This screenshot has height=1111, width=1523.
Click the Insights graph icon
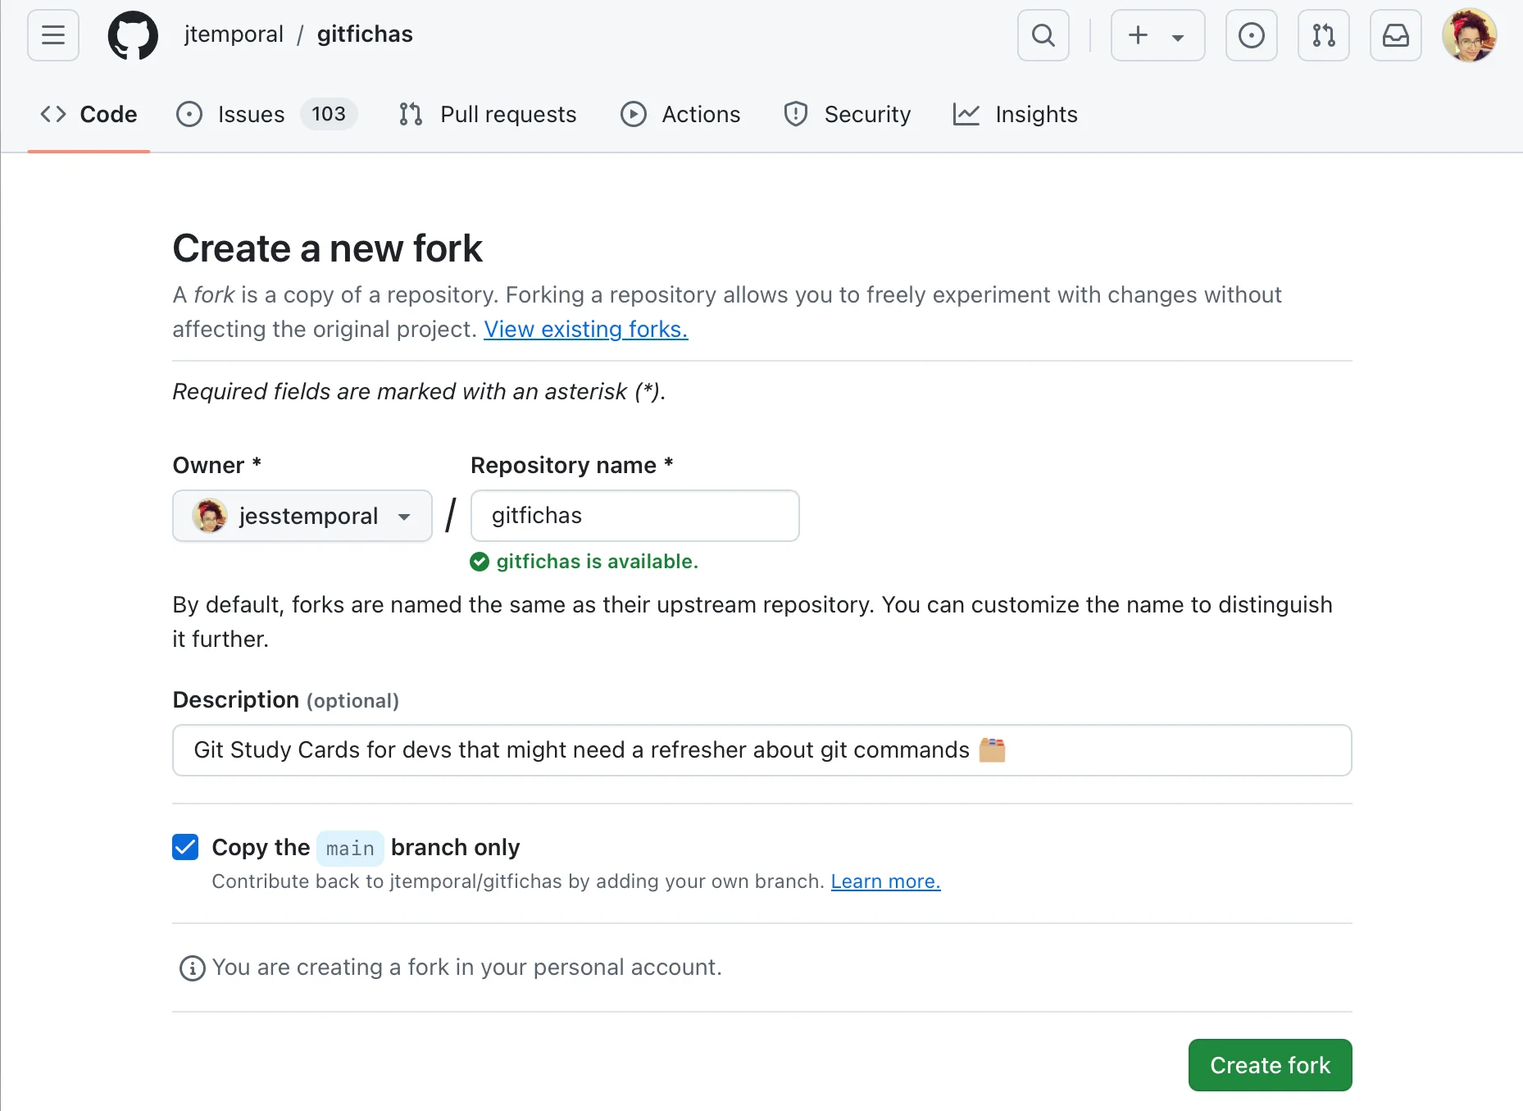pyautogui.click(x=966, y=114)
